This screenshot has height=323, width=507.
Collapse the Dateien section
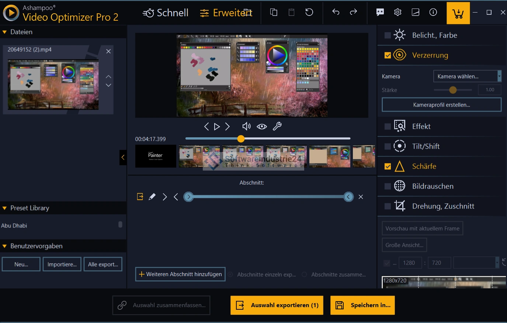click(x=5, y=32)
